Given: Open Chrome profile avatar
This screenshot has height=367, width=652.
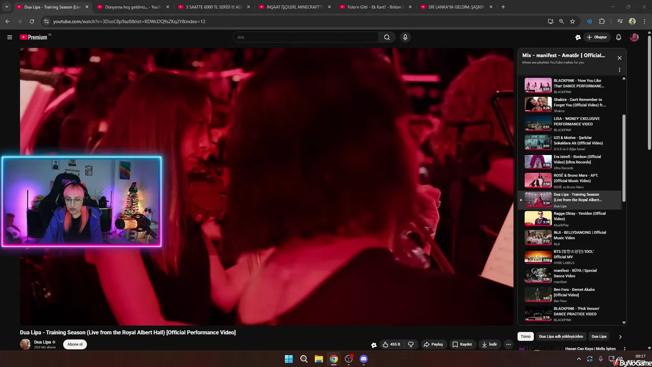Looking at the screenshot, I should coord(632,21).
